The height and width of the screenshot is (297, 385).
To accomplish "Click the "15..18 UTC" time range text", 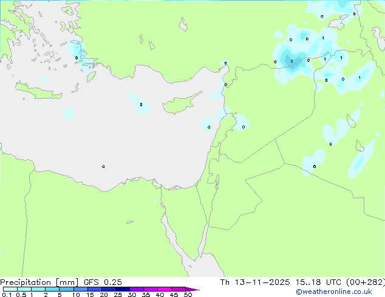I will (318, 282).
